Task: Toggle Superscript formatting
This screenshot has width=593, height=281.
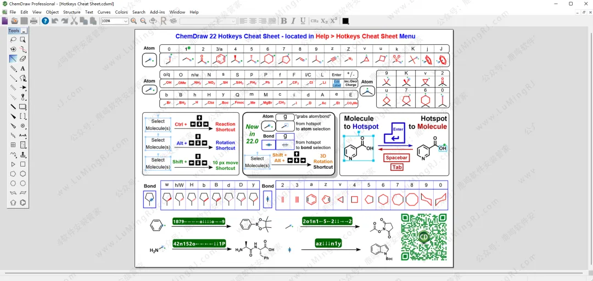Action: [334, 21]
